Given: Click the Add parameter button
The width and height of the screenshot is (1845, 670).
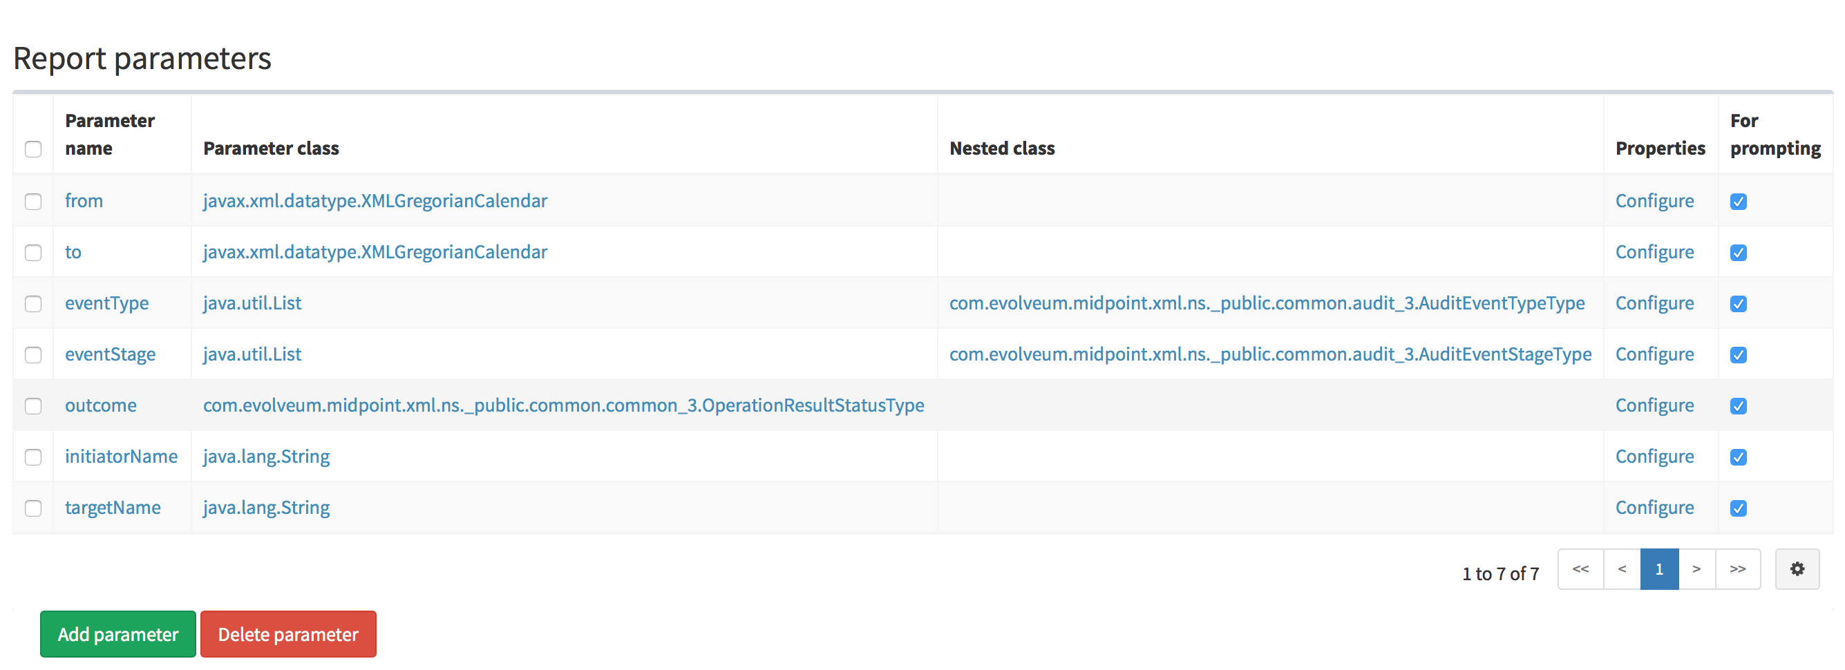Looking at the screenshot, I should (x=118, y=634).
